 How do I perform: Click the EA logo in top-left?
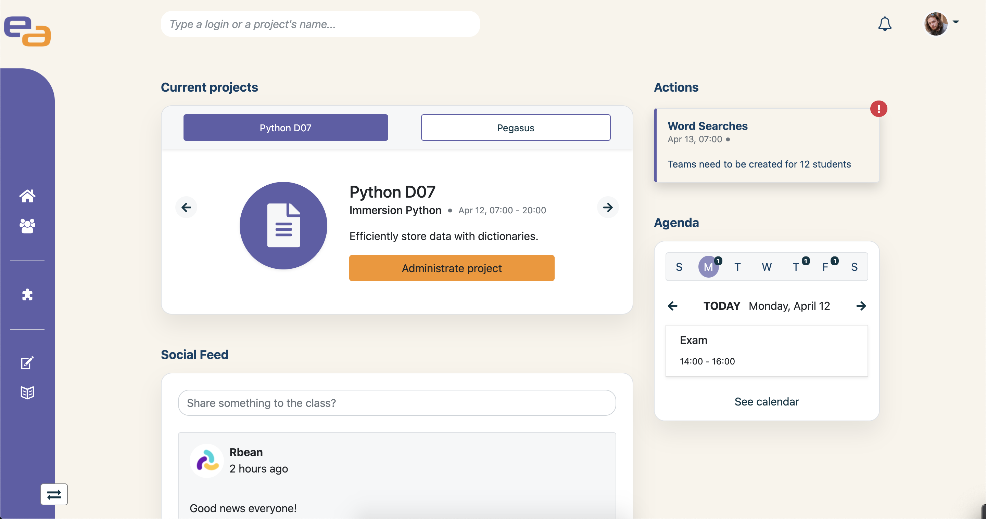pyautogui.click(x=27, y=31)
